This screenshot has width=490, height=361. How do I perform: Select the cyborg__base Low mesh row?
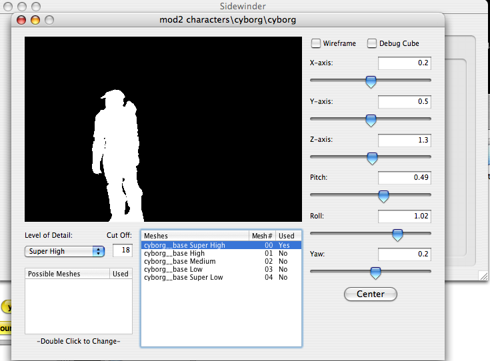pos(221,269)
